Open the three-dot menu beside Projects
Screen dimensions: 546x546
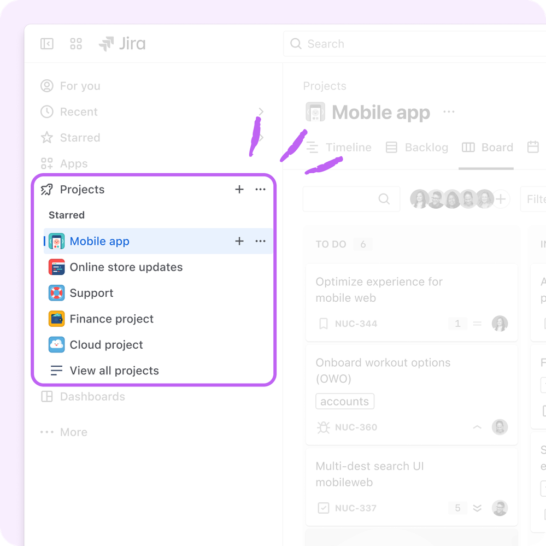(x=261, y=190)
